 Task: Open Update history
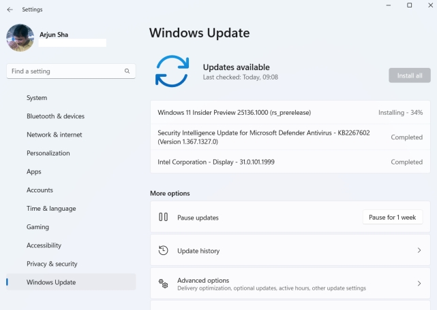point(290,250)
